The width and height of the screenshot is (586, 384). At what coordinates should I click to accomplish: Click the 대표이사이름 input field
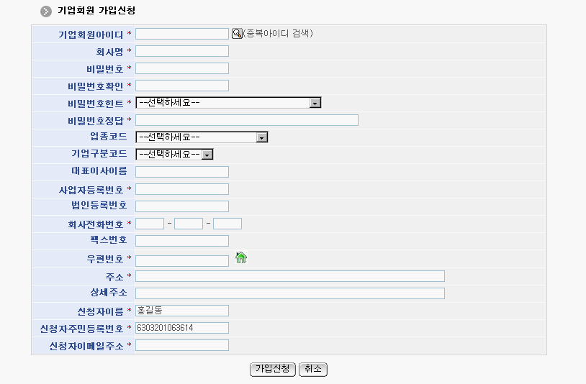(x=182, y=172)
